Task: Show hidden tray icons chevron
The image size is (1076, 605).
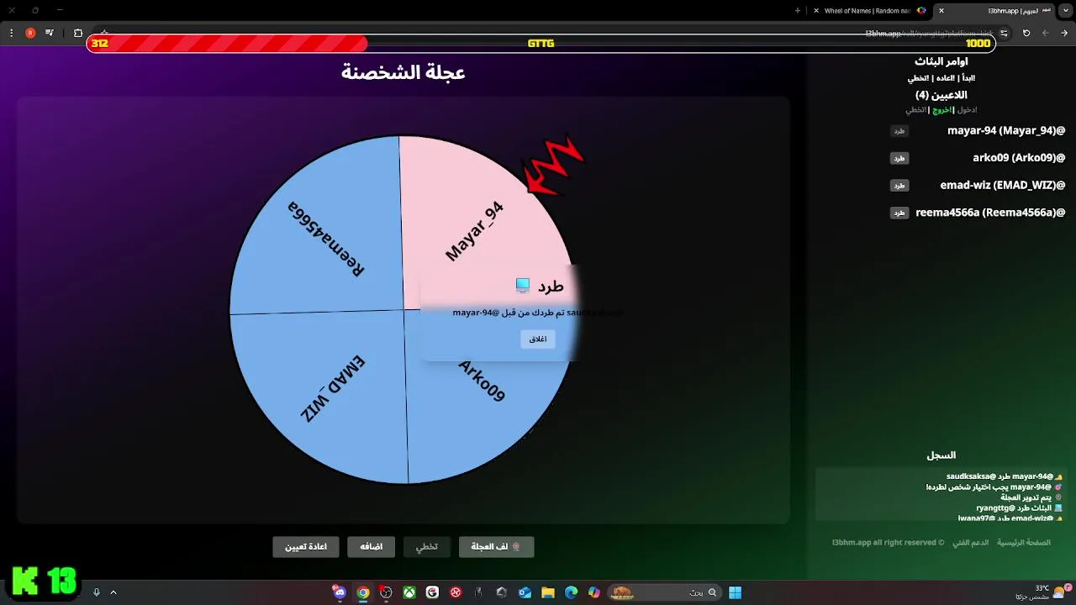Action: coord(113,592)
